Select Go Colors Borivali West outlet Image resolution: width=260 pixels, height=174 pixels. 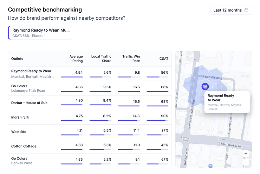click(x=22, y=161)
